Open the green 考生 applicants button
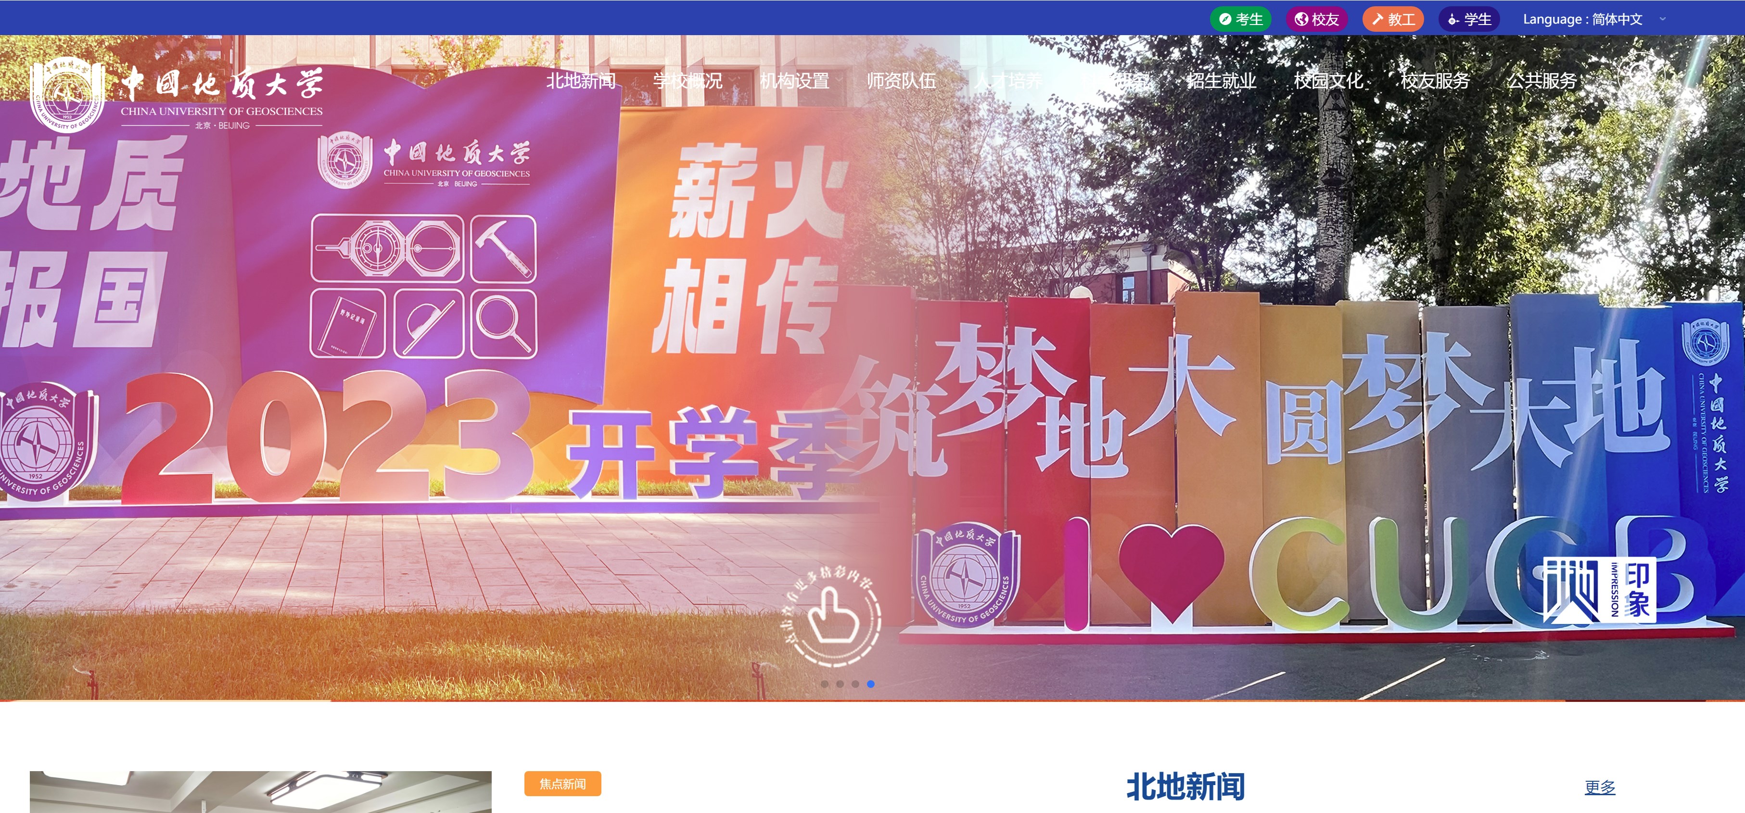Viewport: 1745px width, 813px height. pyautogui.click(x=1241, y=19)
